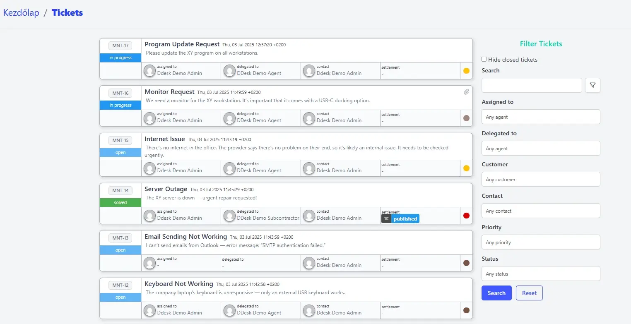Click the yellow priority dot on Program Update Request

point(466,71)
